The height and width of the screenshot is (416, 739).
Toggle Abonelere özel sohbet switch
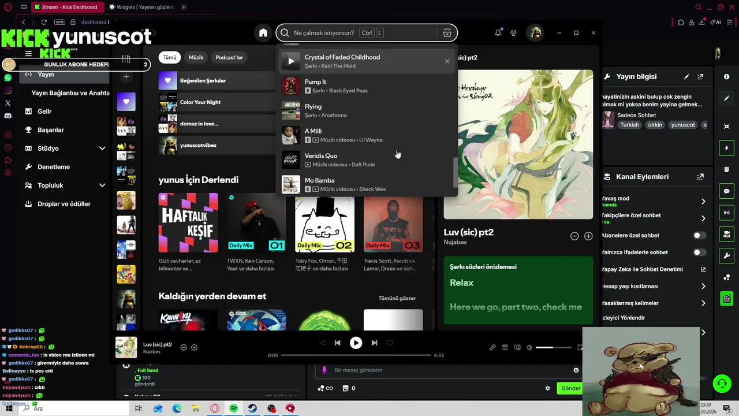(x=699, y=235)
